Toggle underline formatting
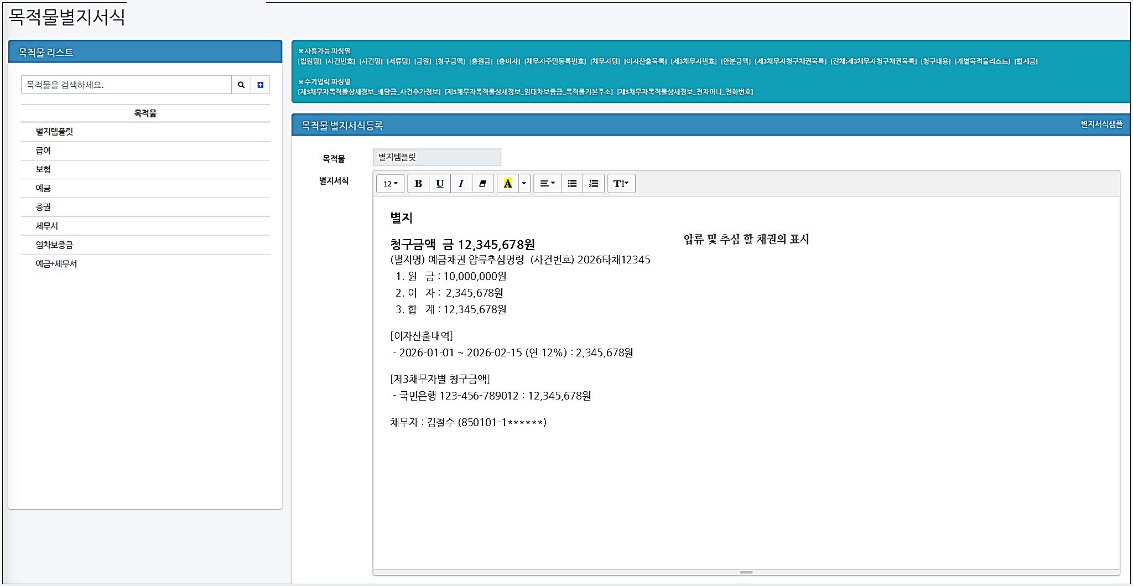1133x586 pixels. coord(440,183)
